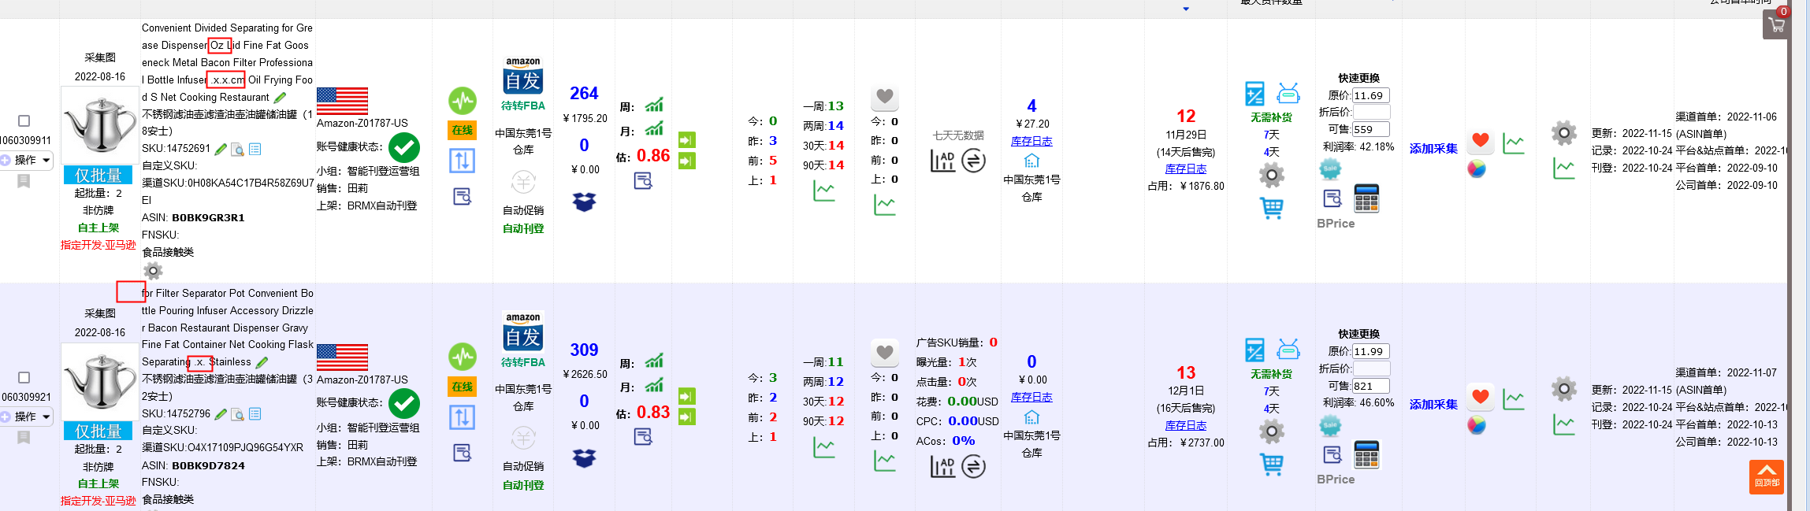Click list icon beside SKU:14752796

point(255,413)
